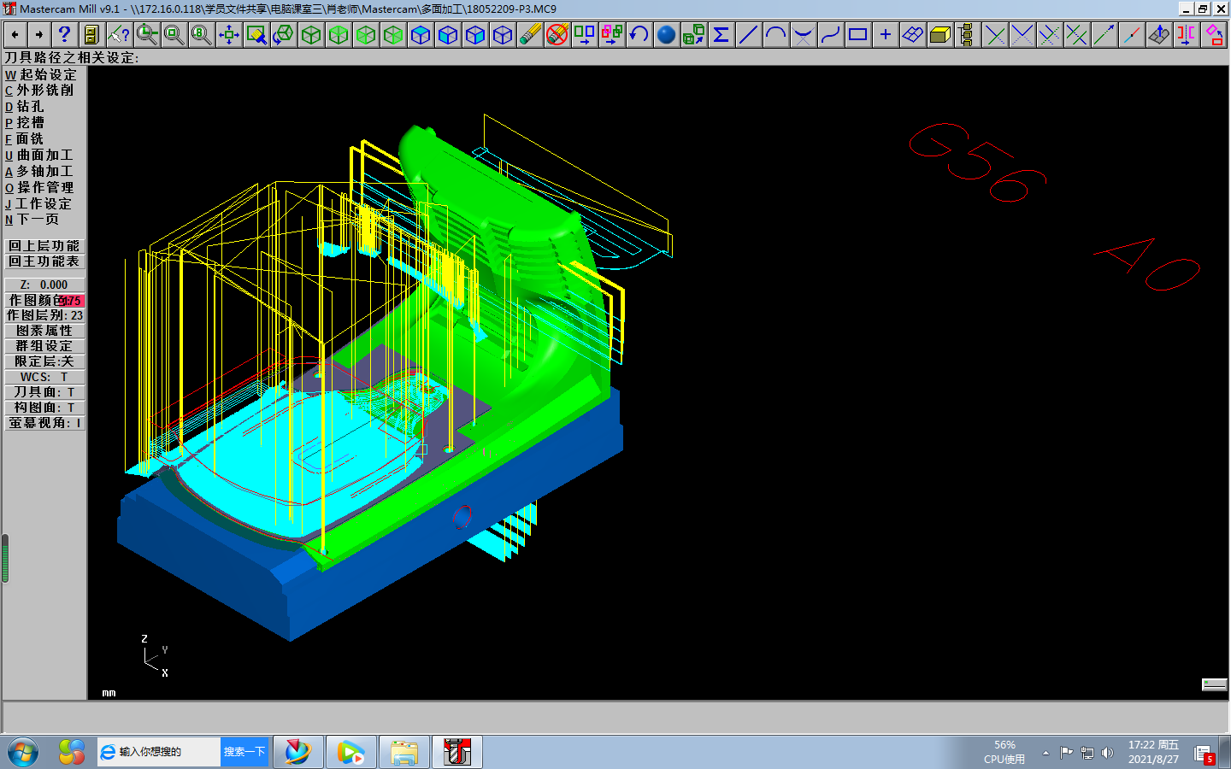Activate dynamic rotate view cube icon
The height and width of the screenshot is (769, 1231).
pos(284,35)
